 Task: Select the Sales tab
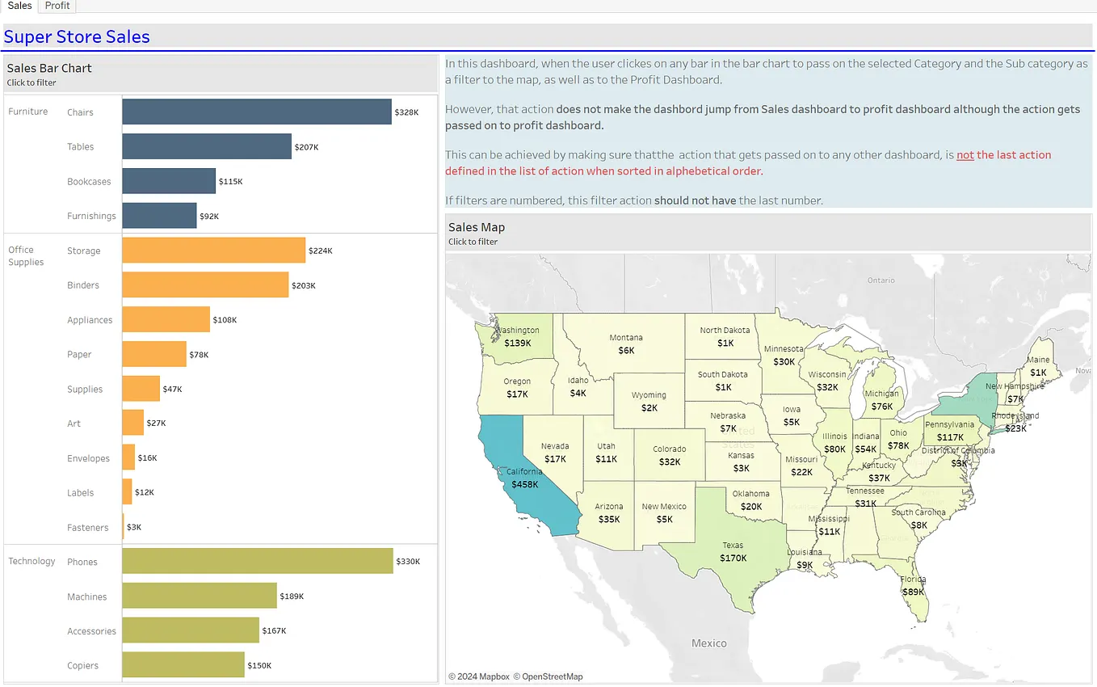coord(19,6)
